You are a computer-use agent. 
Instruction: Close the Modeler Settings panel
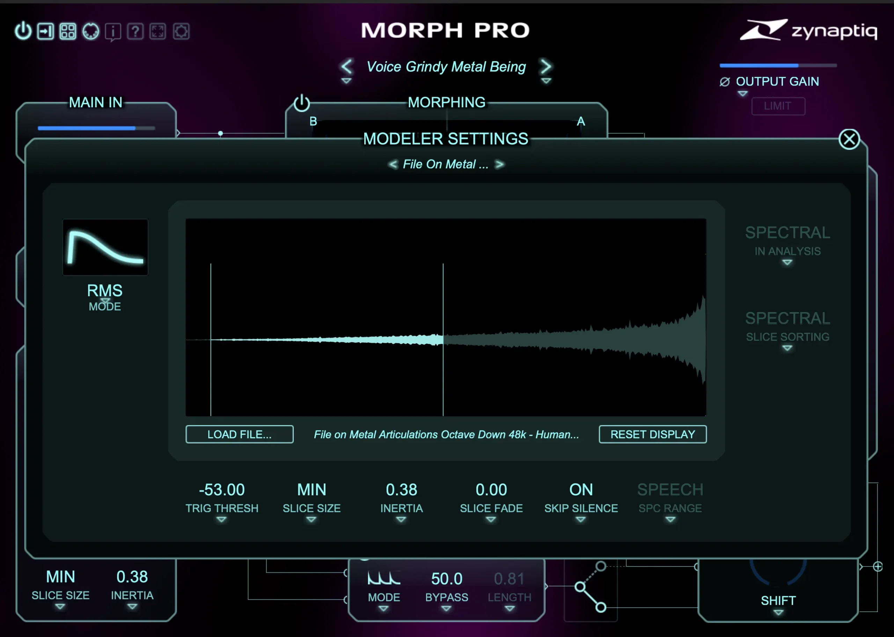849,139
